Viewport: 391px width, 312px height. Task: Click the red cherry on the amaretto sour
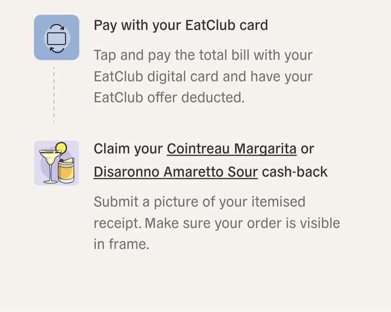click(x=61, y=160)
